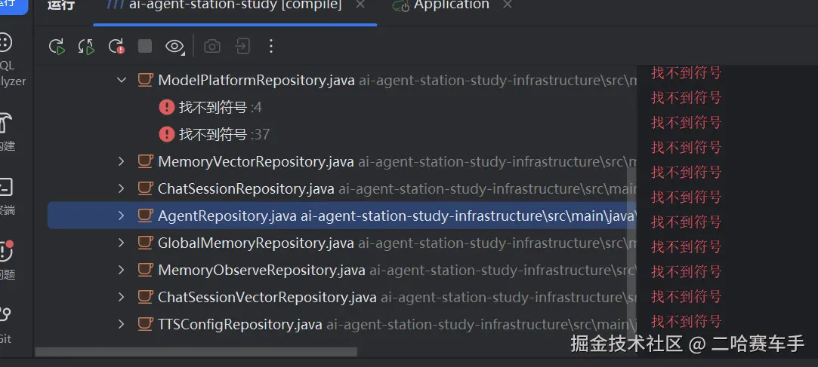Select the 找不到符号 :4 error
This screenshot has height=367, width=818.
click(341, 107)
